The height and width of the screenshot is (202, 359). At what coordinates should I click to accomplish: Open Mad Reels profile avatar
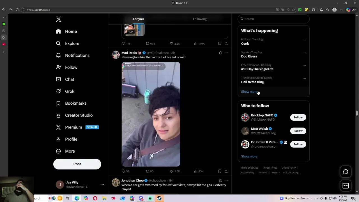click(x=116, y=55)
